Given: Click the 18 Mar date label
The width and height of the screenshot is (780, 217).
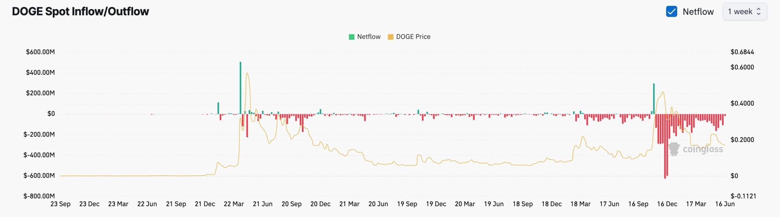Looking at the screenshot, I should click(580, 204).
